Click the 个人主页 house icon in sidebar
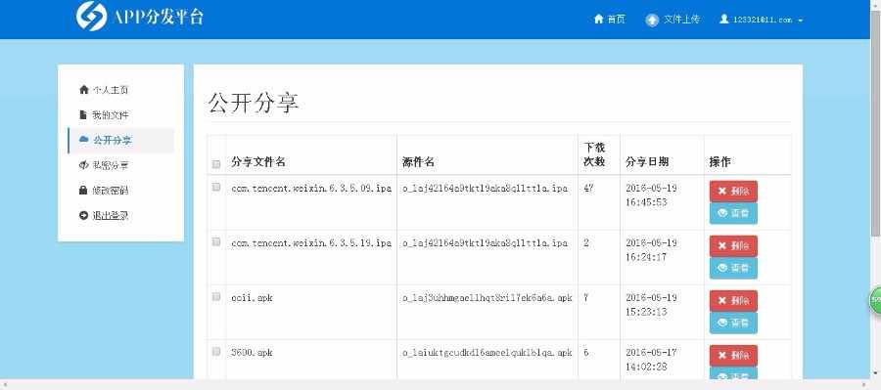 point(84,89)
